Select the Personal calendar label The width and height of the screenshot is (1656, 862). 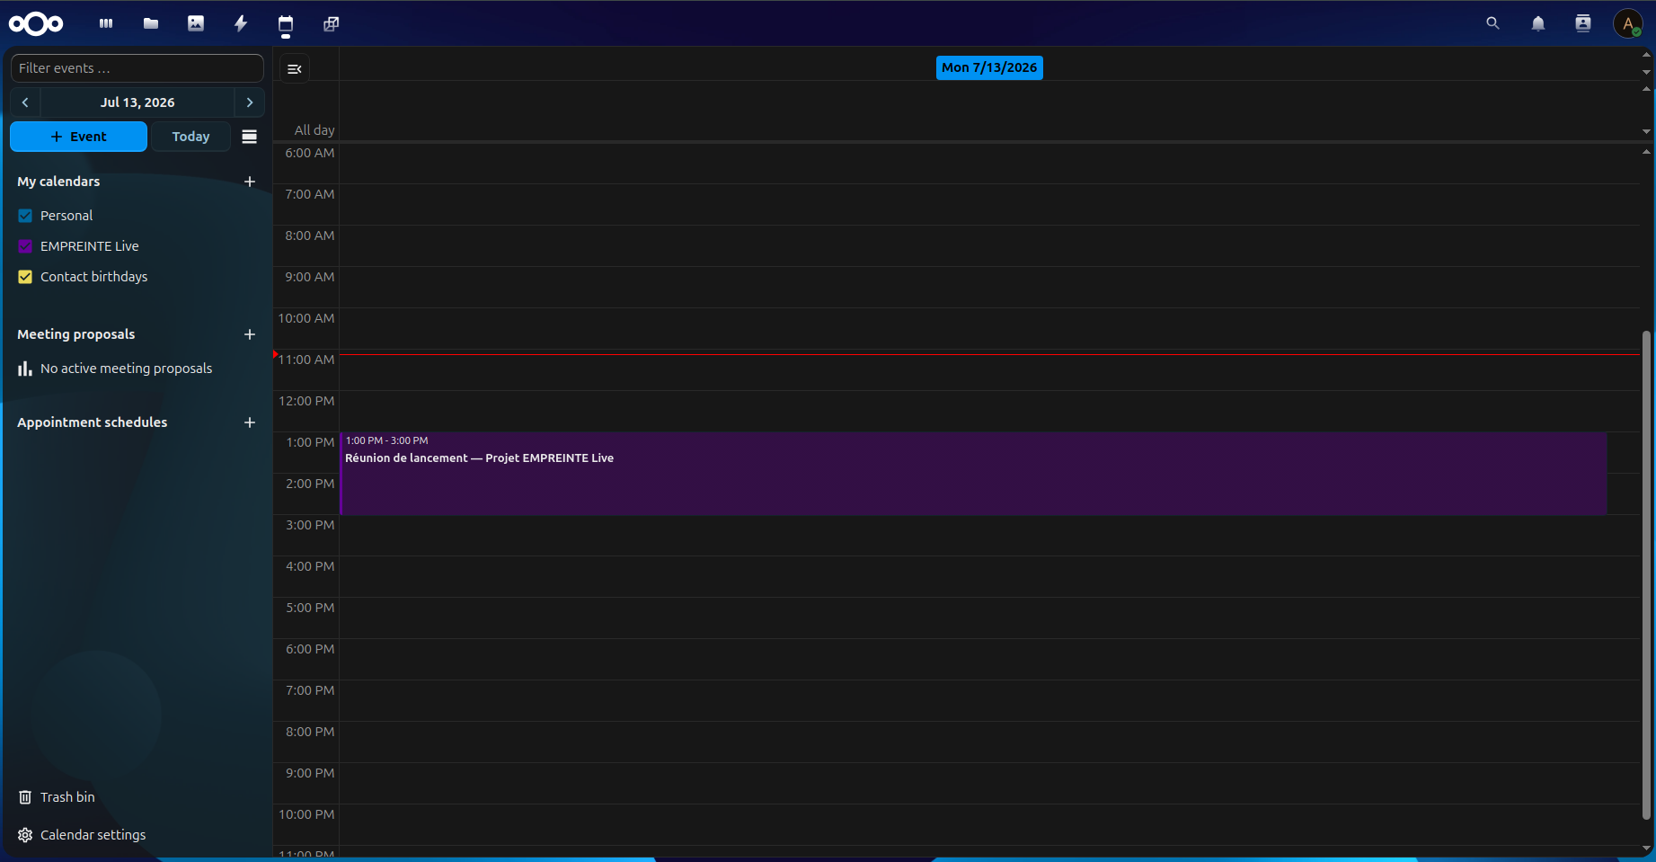click(x=66, y=216)
